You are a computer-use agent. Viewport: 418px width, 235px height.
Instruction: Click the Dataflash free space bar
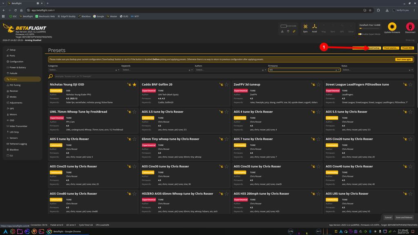tap(369, 28)
